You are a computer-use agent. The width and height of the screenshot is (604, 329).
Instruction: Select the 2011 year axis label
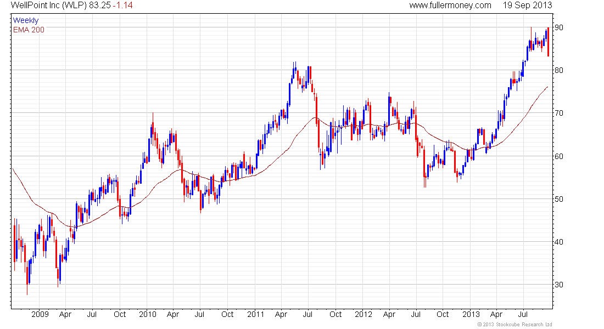[x=256, y=314]
